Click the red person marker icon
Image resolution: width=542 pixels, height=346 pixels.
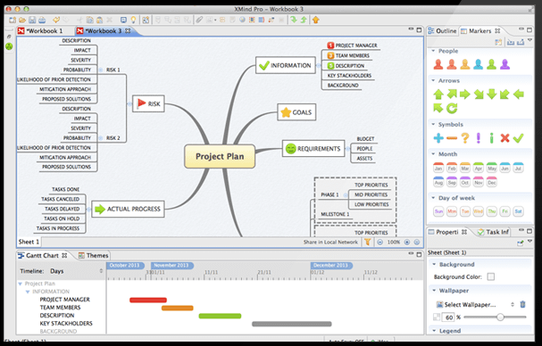(438, 64)
